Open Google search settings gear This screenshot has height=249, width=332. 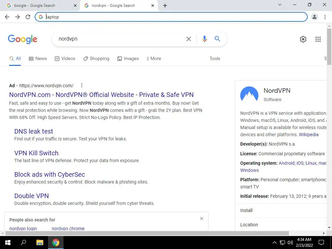click(x=303, y=39)
